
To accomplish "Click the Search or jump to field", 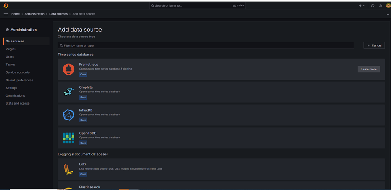I will (197, 5).
